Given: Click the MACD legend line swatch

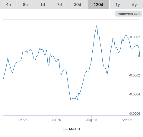Looking at the screenshot, I should [65, 129].
